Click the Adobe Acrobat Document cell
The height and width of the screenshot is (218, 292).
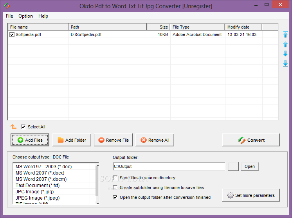click(x=197, y=34)
